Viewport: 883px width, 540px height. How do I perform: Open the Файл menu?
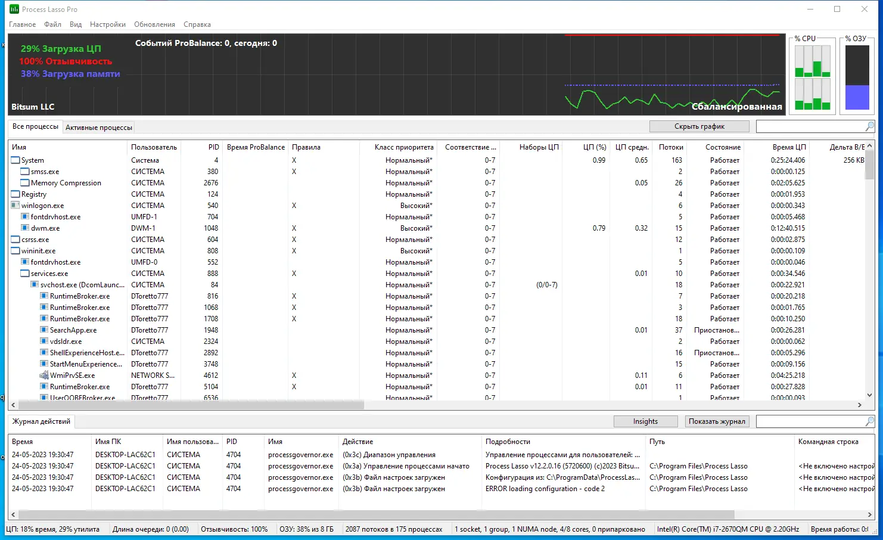point(52,24)
